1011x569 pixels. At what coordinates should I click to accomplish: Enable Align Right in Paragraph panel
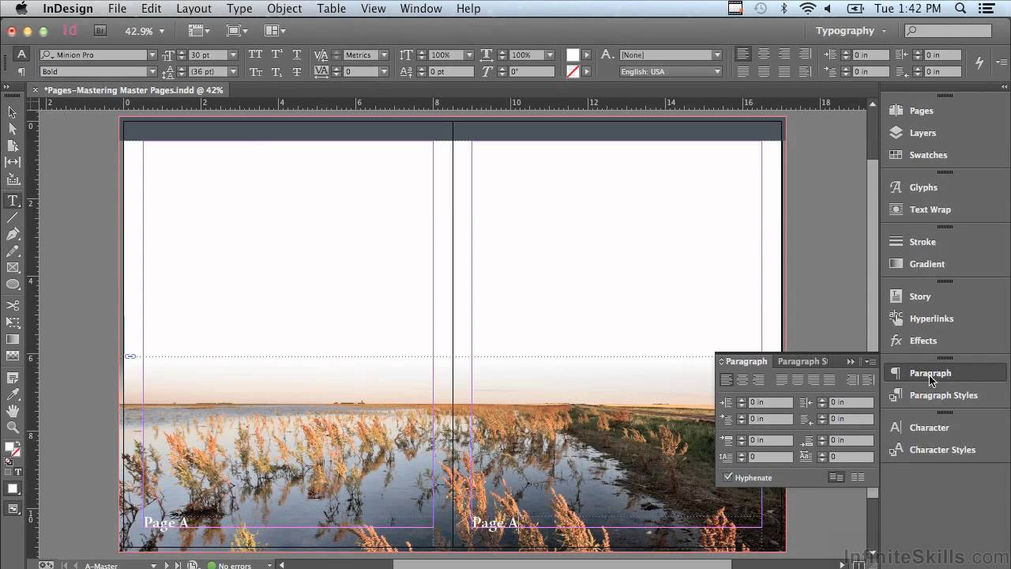tap(757, 380)
